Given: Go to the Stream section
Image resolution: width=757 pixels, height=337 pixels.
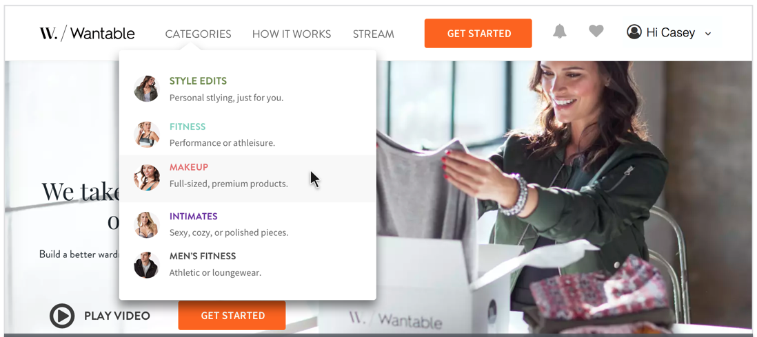Looking at the screenshot, I should (373, 34).
